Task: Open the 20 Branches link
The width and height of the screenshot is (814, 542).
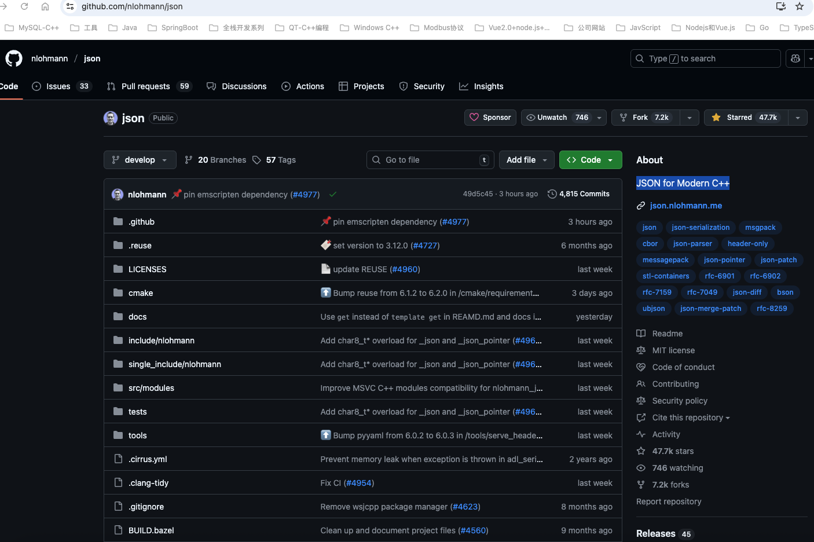Action: [x=215, y=160]
